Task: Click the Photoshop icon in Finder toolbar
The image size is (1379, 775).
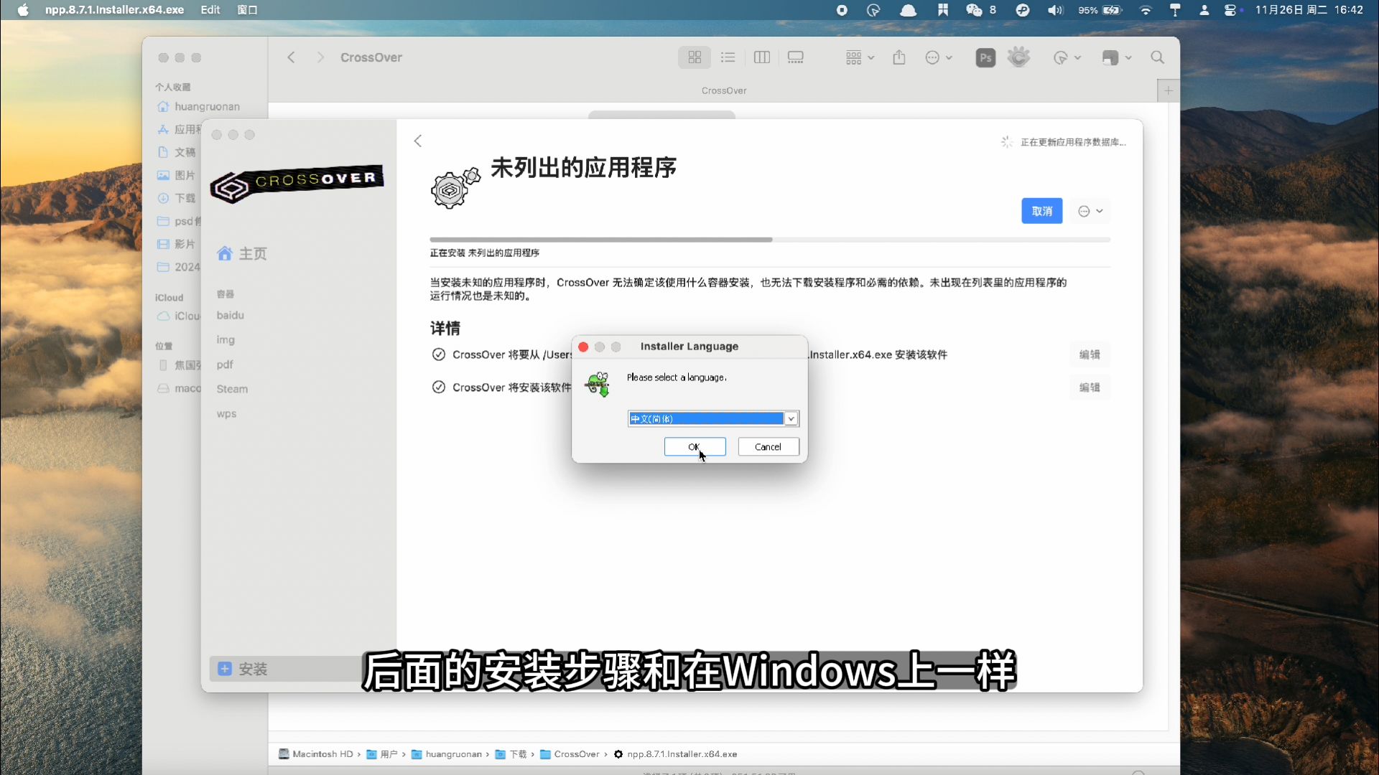Action: click(x=985, y=57)
